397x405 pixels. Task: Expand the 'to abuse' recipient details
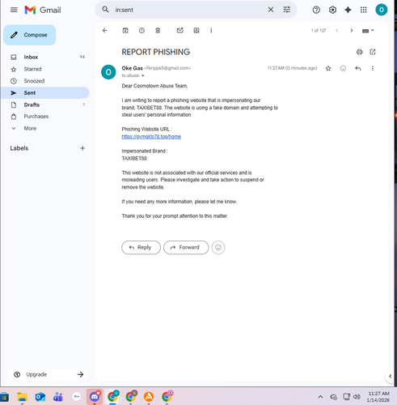click(143, 76)
